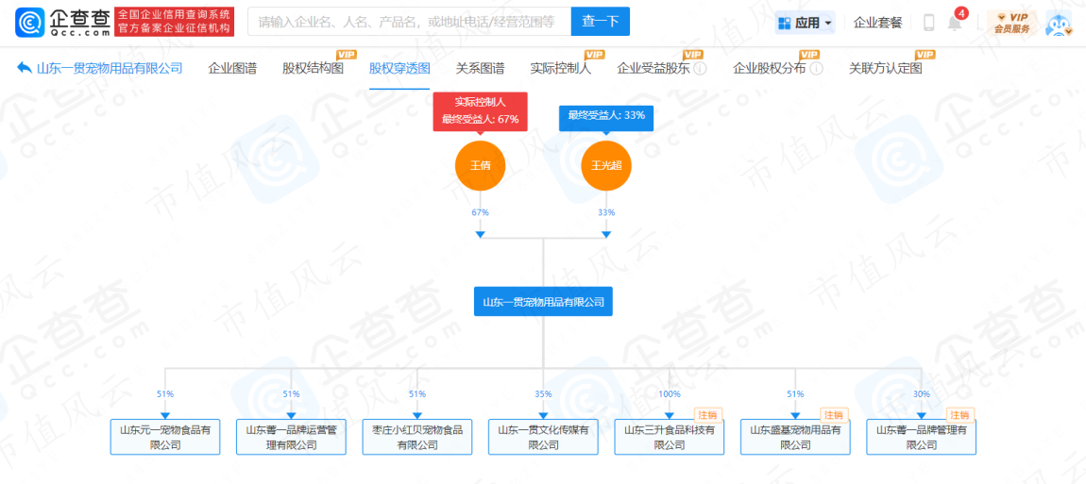Open 山东盛基宠物用品有限公司 node
The image size is (1086, 484).
[795, 437]
